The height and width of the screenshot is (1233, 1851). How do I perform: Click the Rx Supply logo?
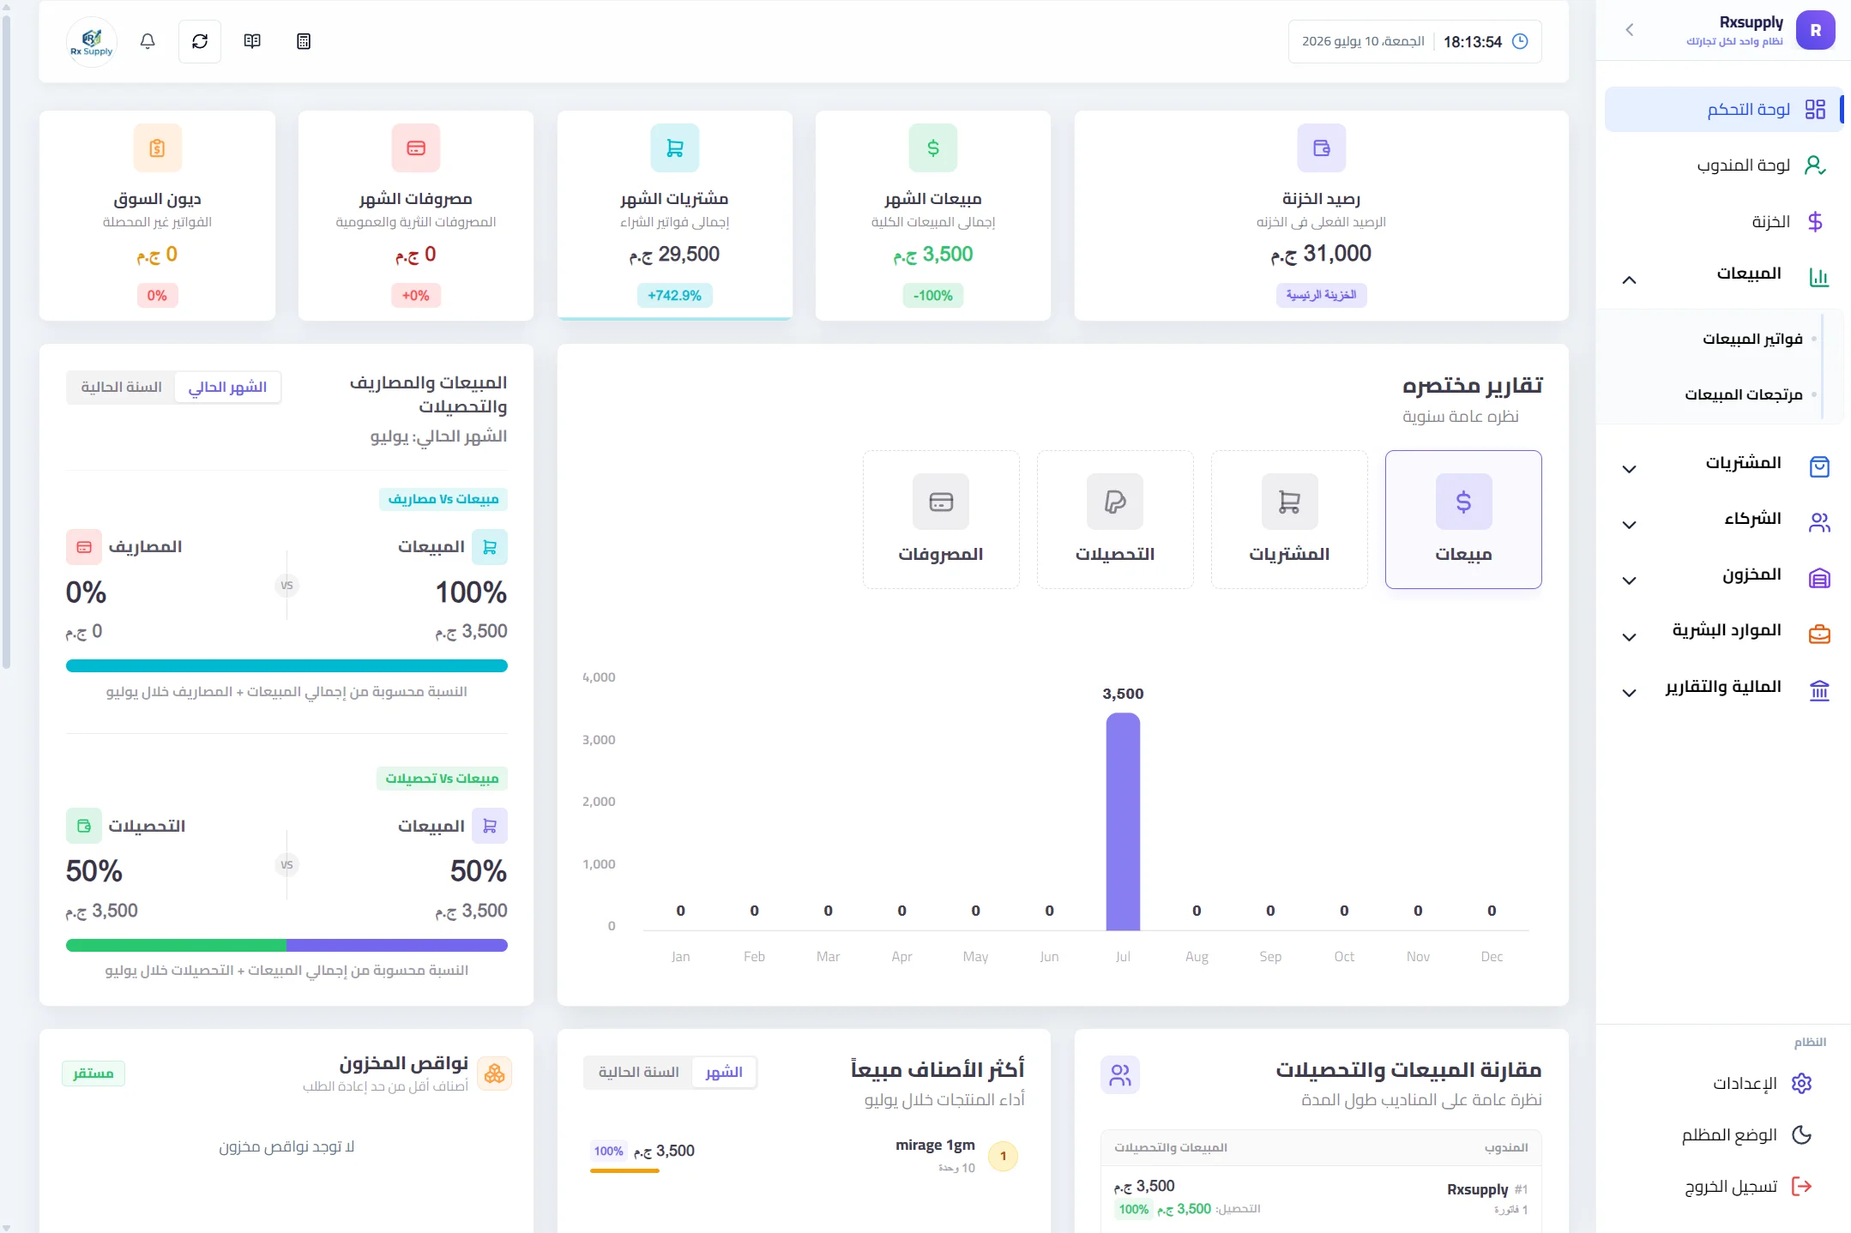92,41
